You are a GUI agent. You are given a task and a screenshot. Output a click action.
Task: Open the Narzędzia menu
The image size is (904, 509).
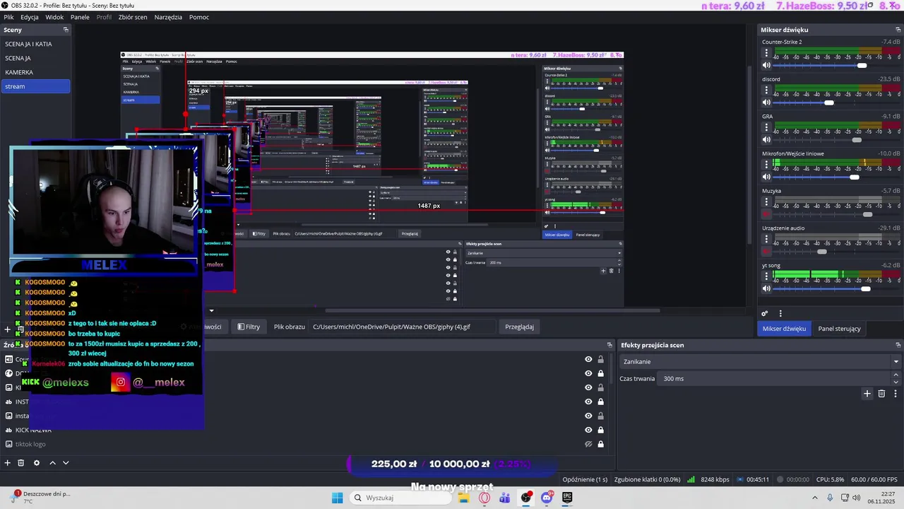tap(168, 17)
